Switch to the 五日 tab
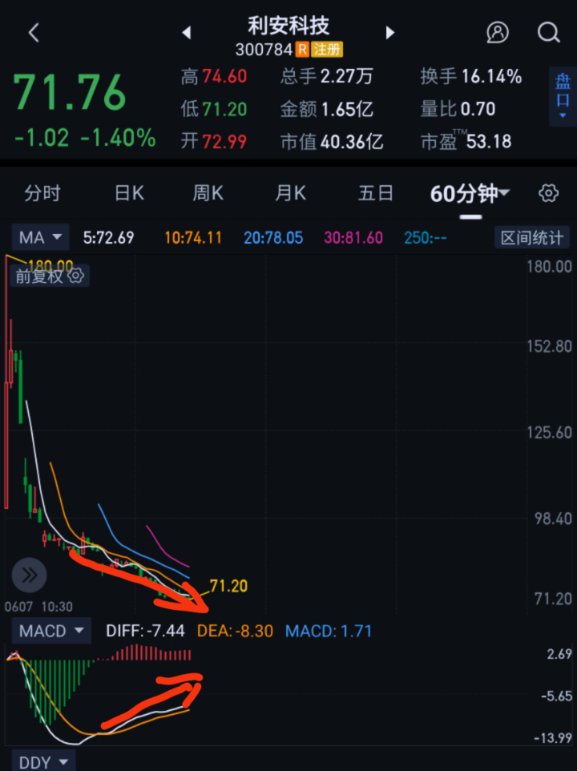Screen dimensions: 577x771 pyautogui.click(x=376, y=193)
